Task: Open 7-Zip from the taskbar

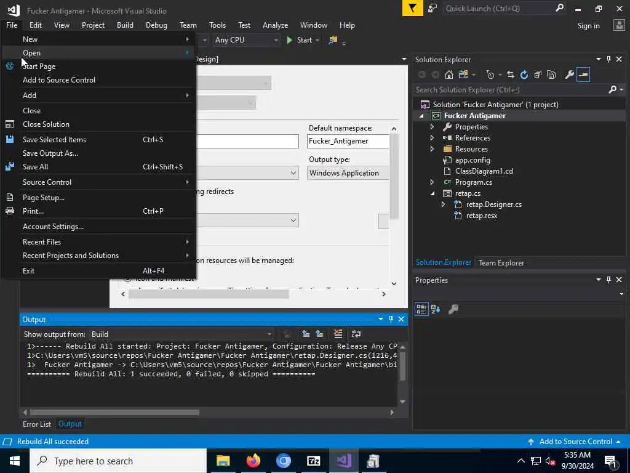Action: coord(313,461)
